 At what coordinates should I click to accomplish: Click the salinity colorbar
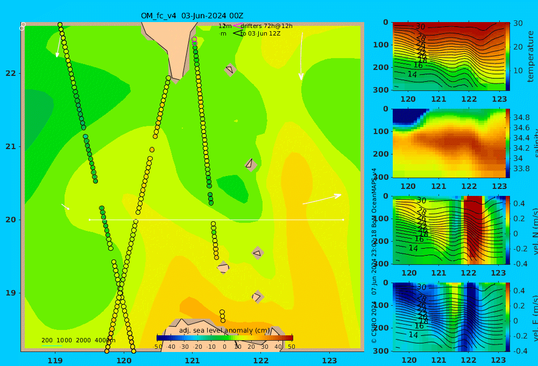click(x=508, y=143)
